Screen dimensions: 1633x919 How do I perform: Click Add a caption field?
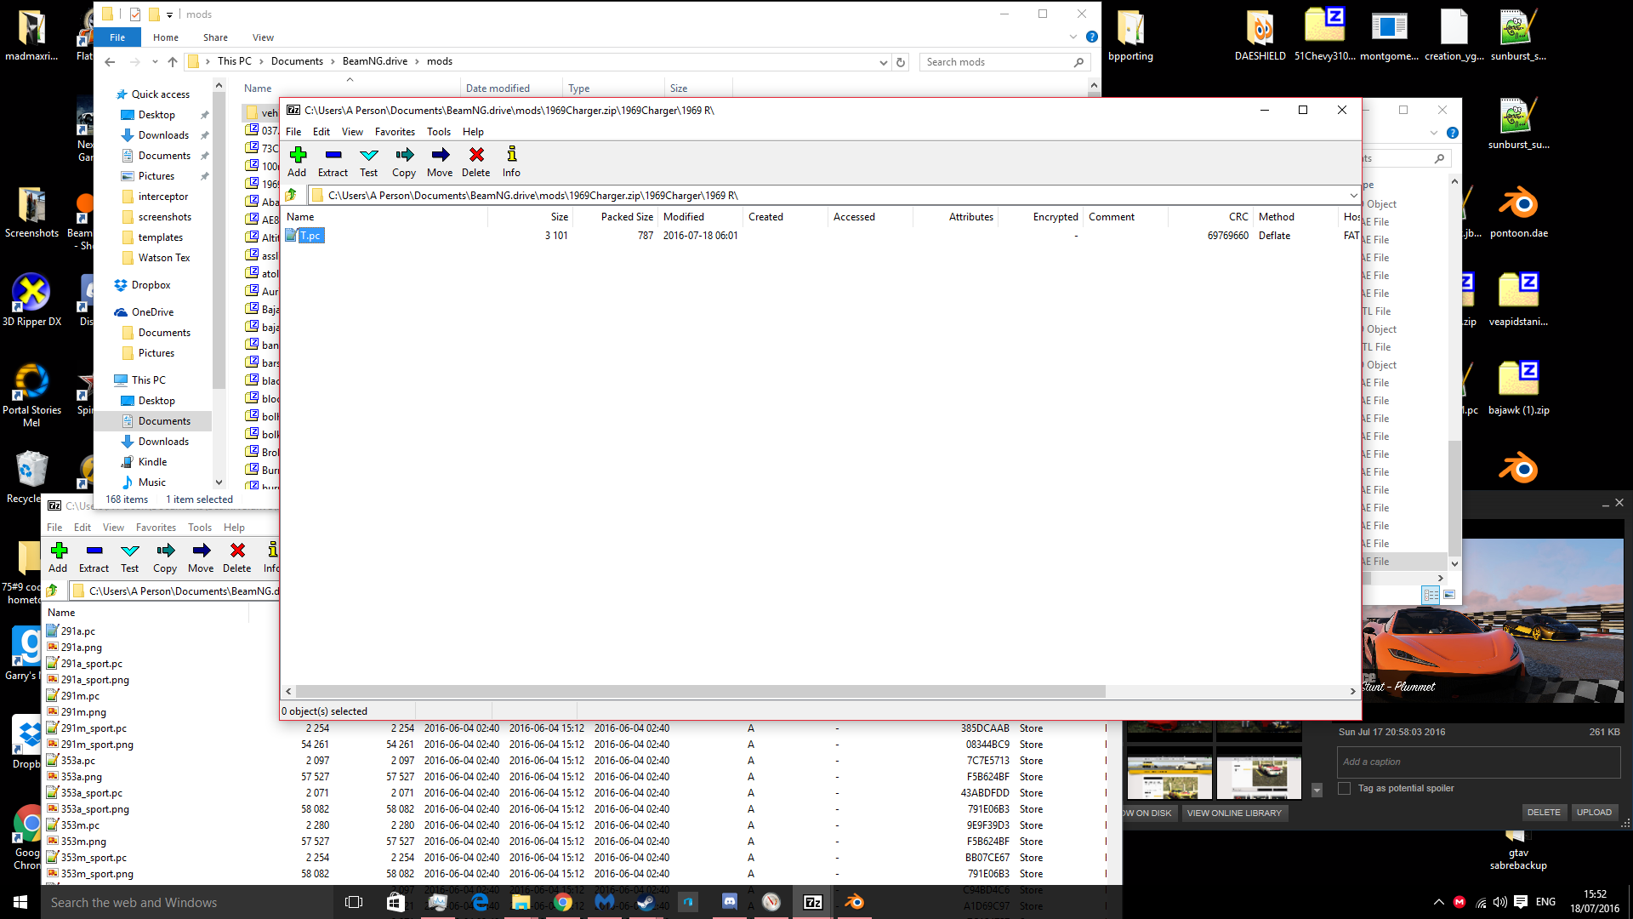(1478, 762)
